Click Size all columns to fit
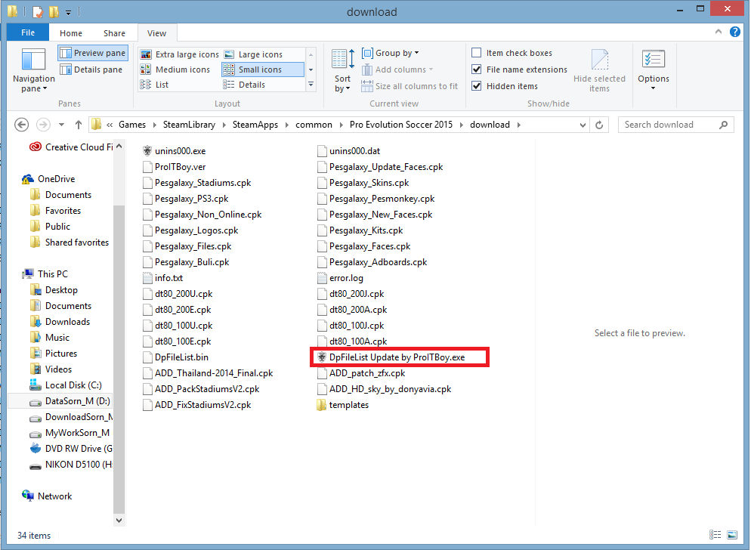Image resolution: width=751 pixels, height=550 pixels. (409, 86)
